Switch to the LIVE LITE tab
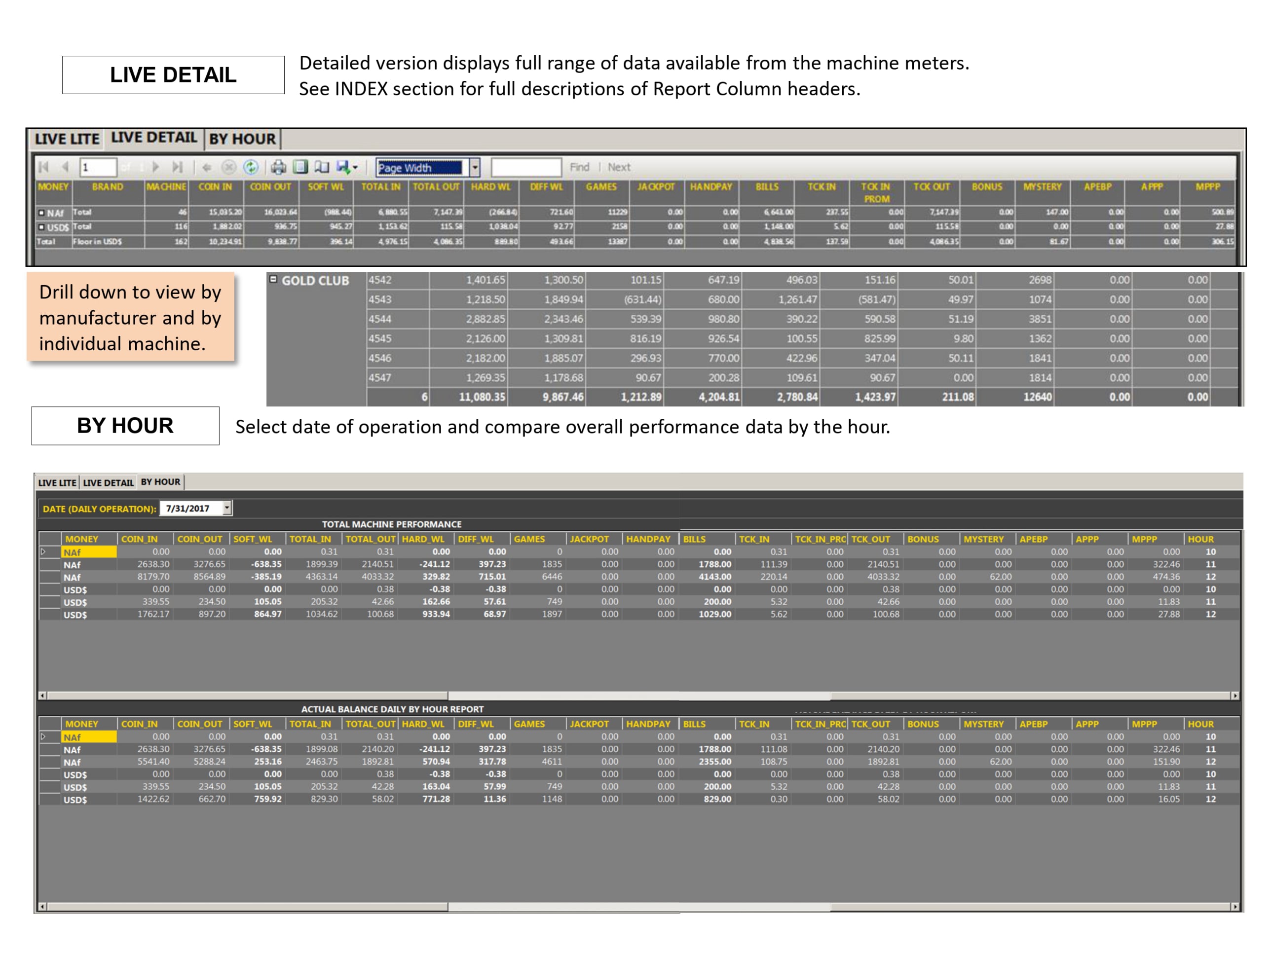1271x953 pixels. coord(67,139)
